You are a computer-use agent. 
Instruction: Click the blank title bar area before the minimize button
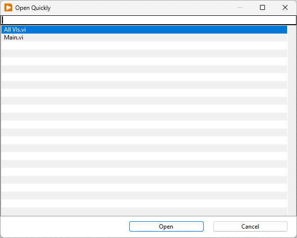(x=148, y=7)
